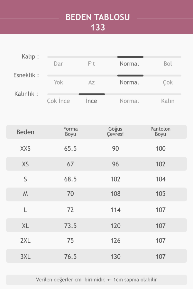Image resolution: width=193 pixels, height=289 pixels.
Task: Choose "Fit" on the Kalıp scale
Action: click(x=91, y=64)
